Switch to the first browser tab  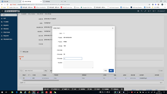point(11,2)
